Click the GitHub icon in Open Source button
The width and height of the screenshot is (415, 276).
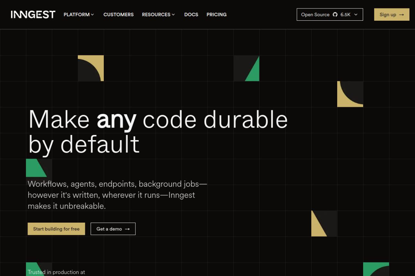point(335,15)
